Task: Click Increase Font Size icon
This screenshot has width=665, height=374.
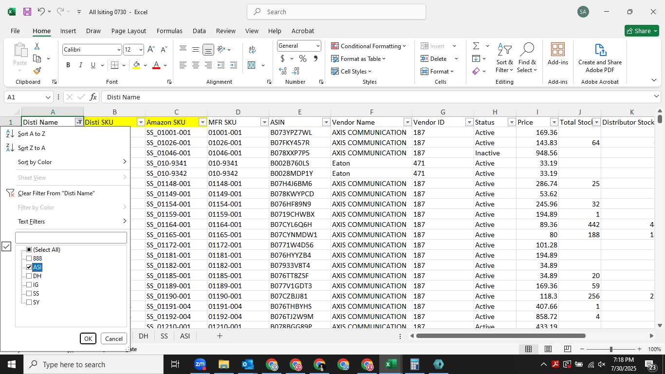Action: (x=151, y=49)
